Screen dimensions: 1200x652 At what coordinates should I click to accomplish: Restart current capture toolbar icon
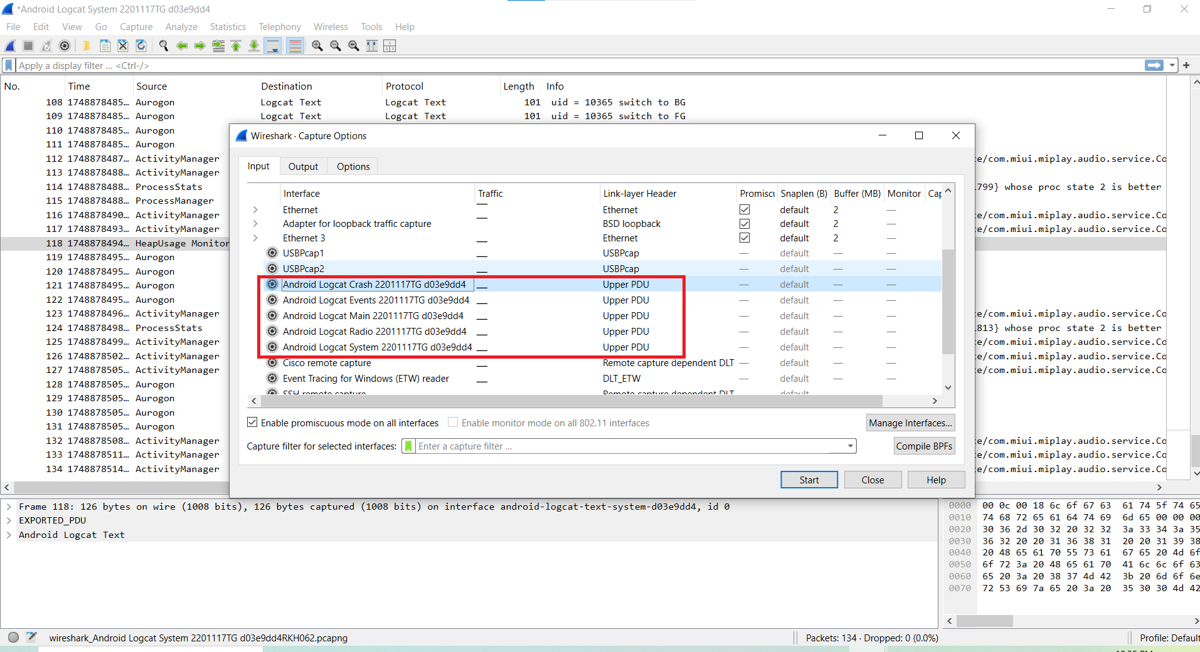46,46
